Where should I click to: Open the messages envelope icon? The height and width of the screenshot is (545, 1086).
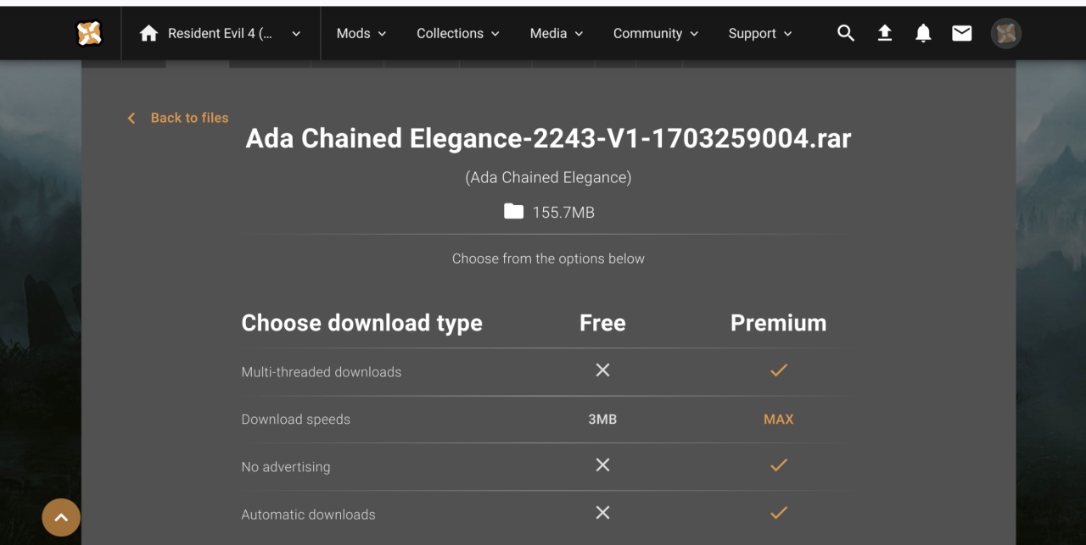(x=961, y=33)
